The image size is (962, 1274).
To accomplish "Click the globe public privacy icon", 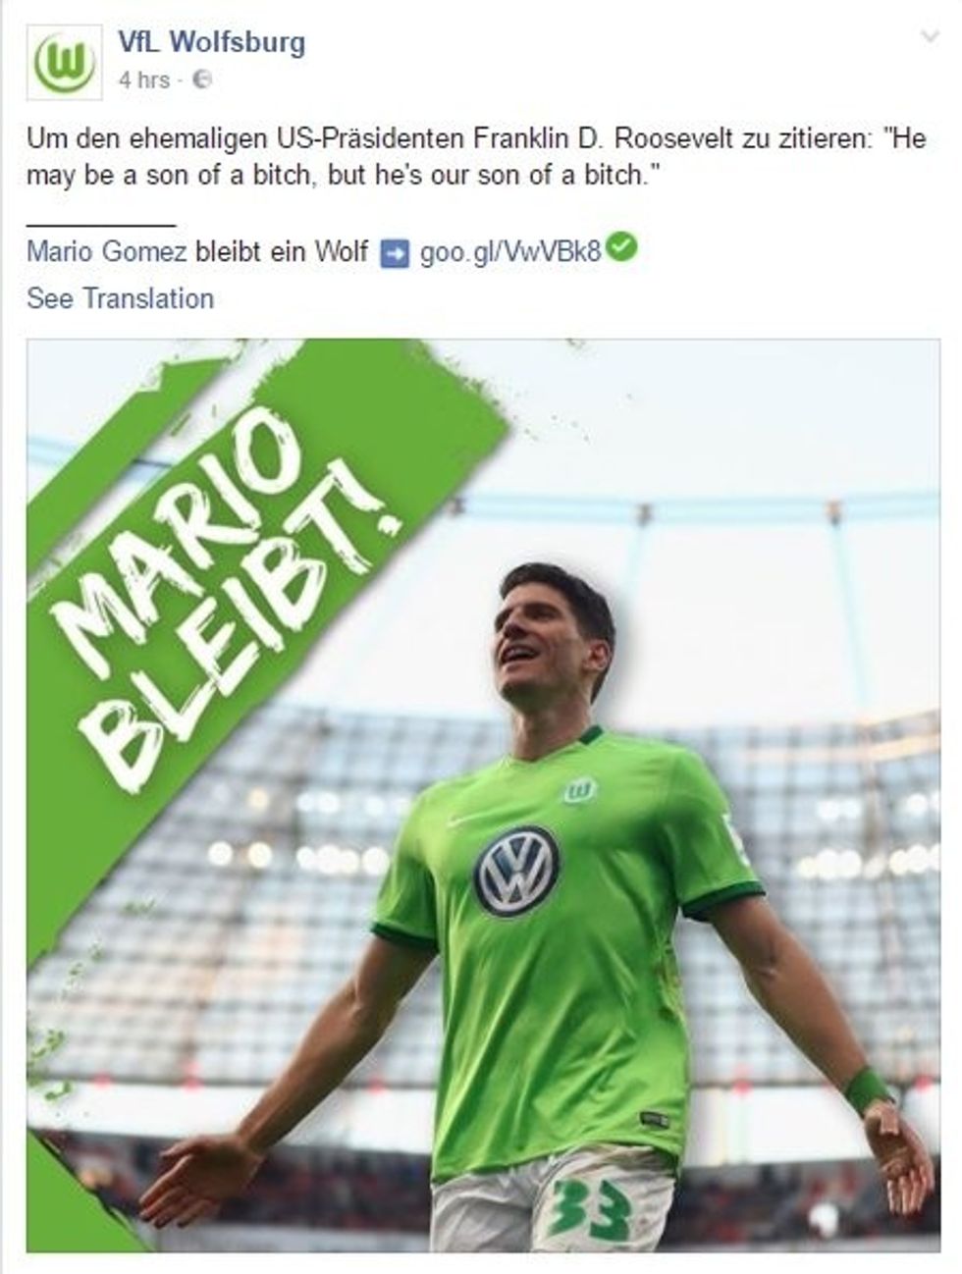I will click(x=202, y=80).
